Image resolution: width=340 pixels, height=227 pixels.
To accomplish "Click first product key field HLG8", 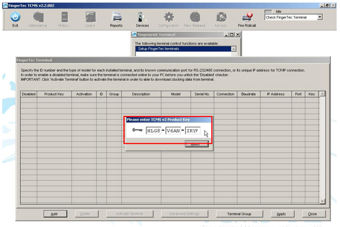I will click(x=154, y=131).
